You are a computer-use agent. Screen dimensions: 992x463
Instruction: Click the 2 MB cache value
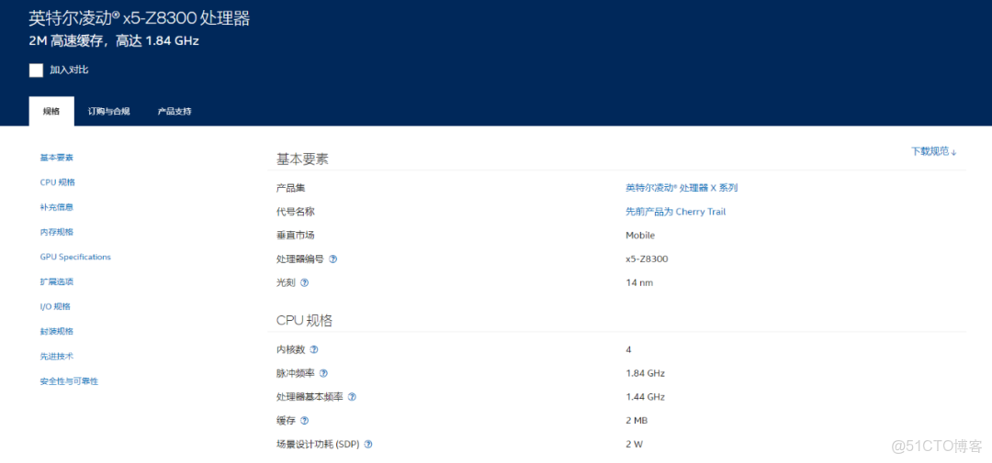click(x=637, y=421)
